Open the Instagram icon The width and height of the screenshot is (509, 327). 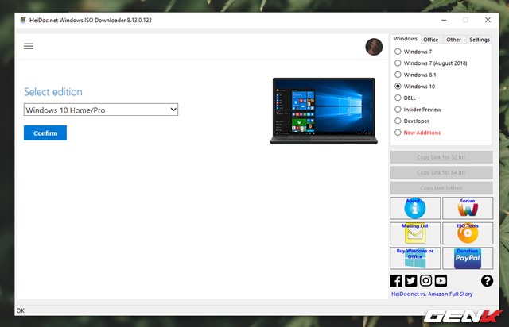425,281
